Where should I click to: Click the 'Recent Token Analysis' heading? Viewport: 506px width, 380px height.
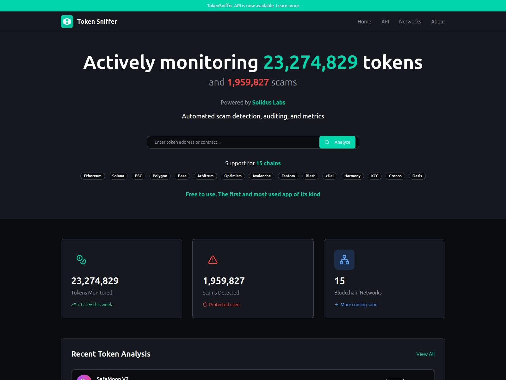111,354
